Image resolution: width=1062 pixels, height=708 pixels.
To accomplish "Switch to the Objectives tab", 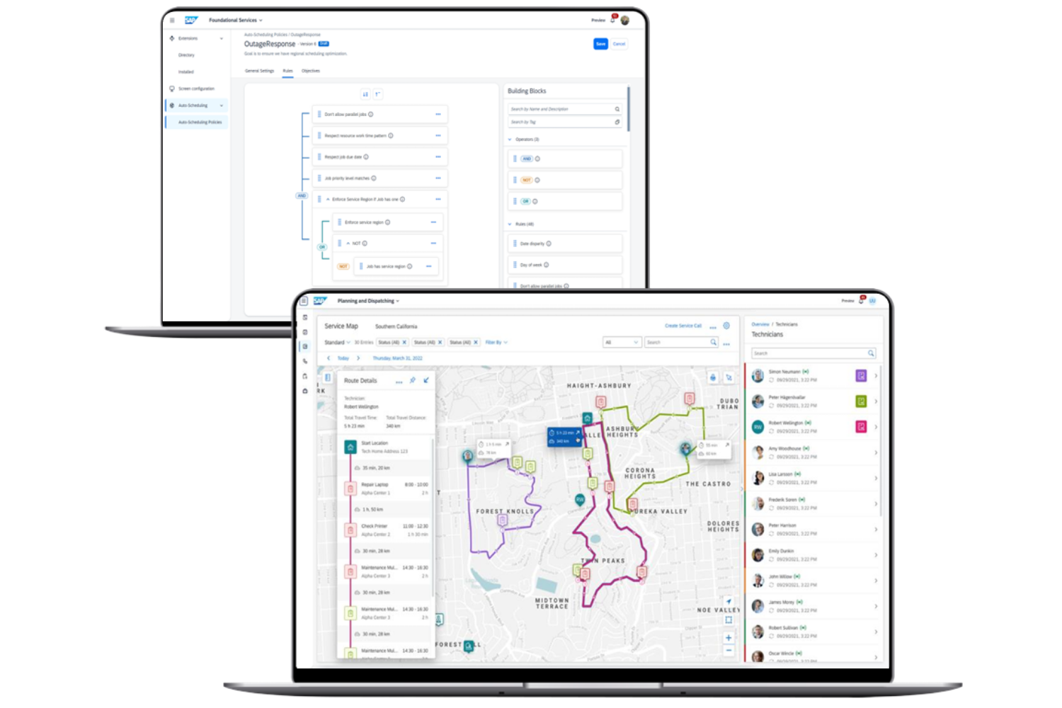I will [311, 71].
